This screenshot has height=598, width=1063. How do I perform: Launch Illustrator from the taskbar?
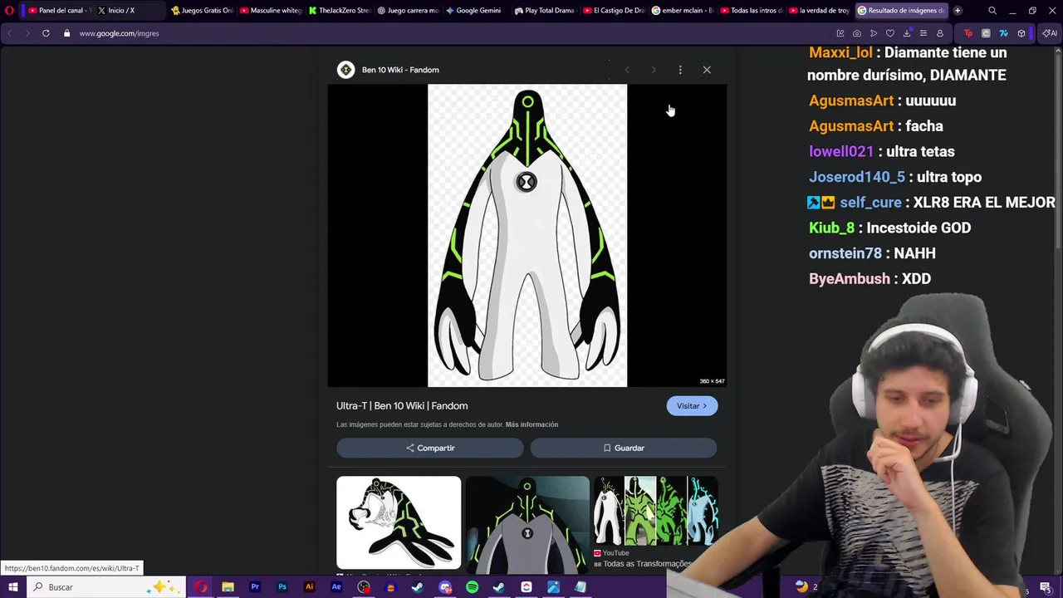tap(309, 587)
